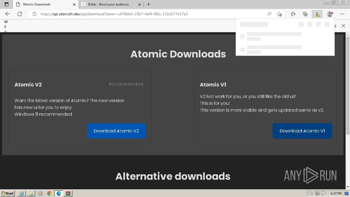Open the browser profile menu
Screen dimensions: 350x197
click(x=330, y=14)
